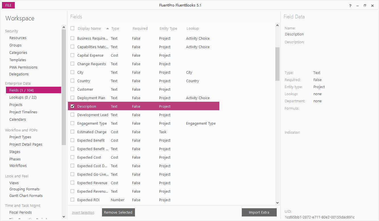
Task: Click the Expected Cost D... field name
Action: 92,166
